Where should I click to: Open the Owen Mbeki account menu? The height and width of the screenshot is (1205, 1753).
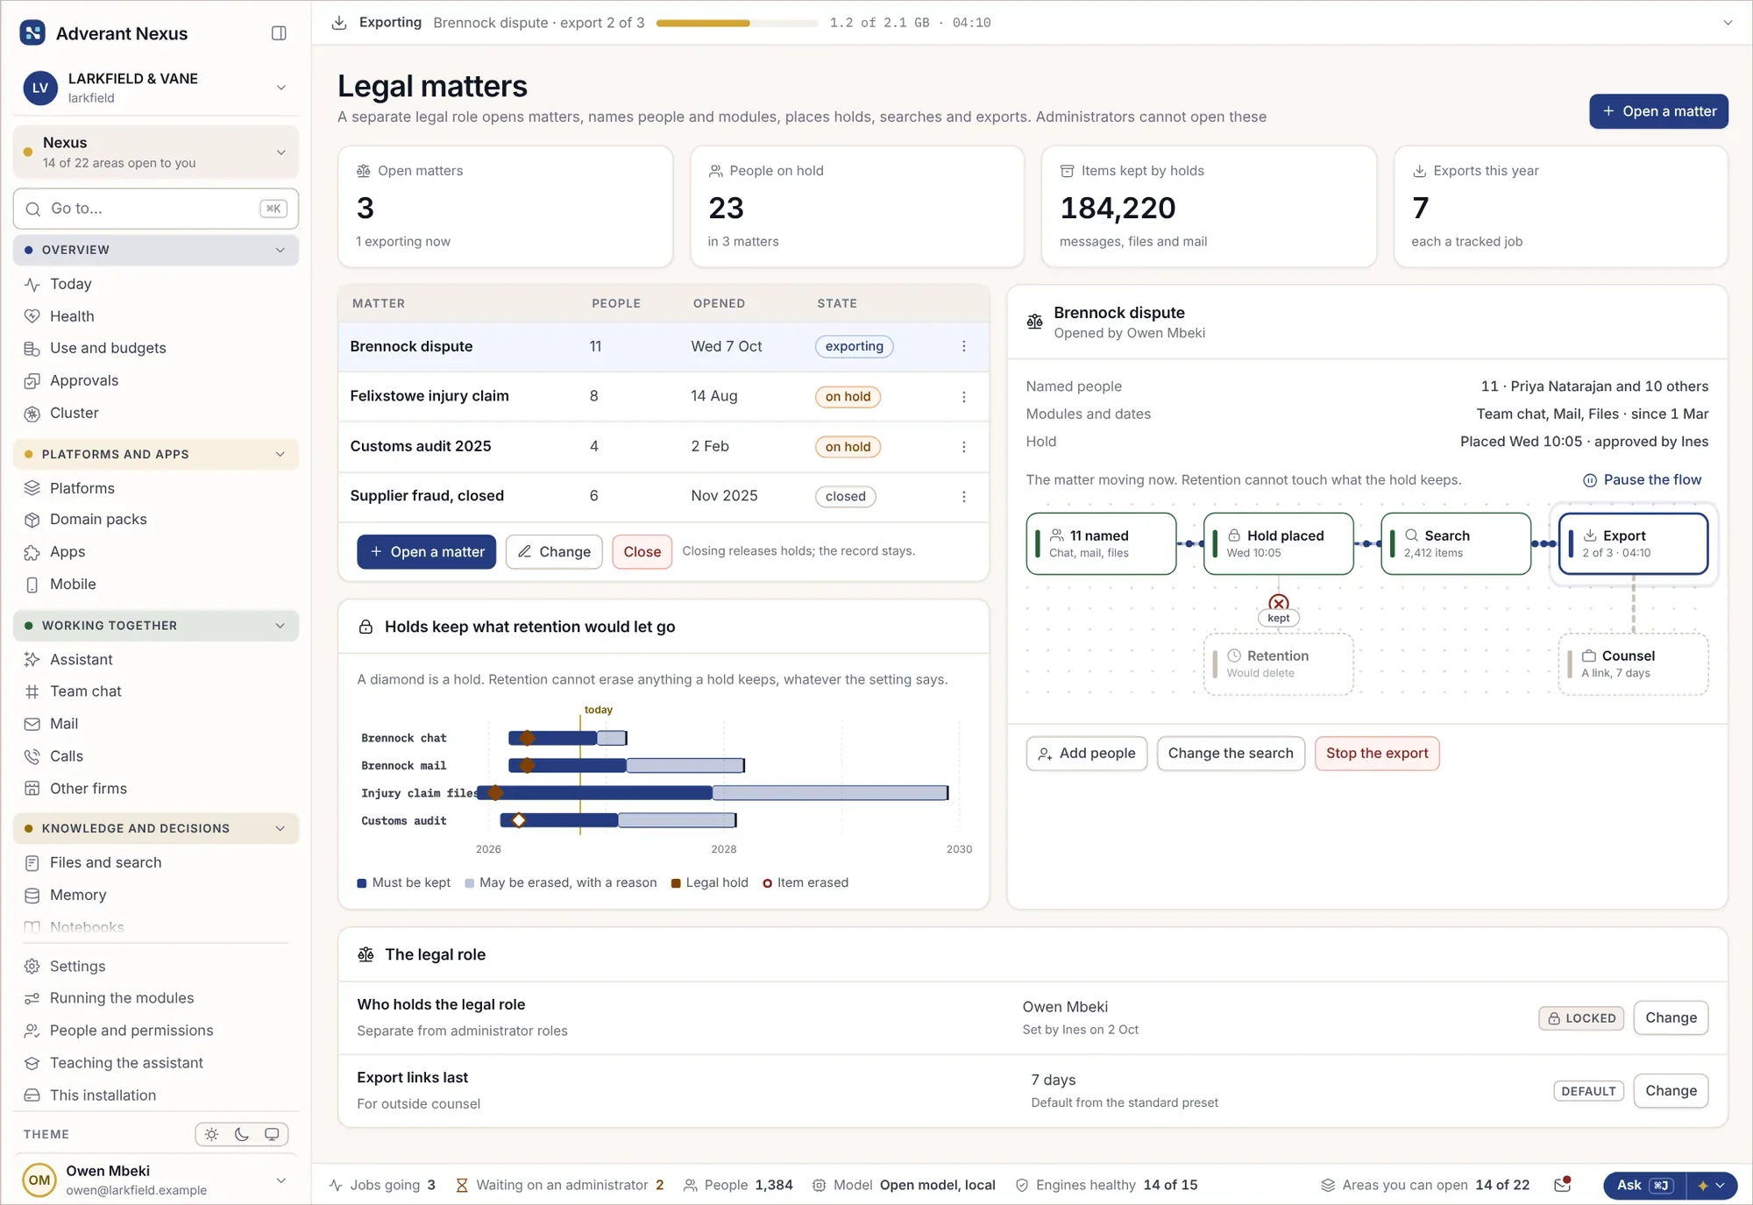click(x=156, y=1180)
